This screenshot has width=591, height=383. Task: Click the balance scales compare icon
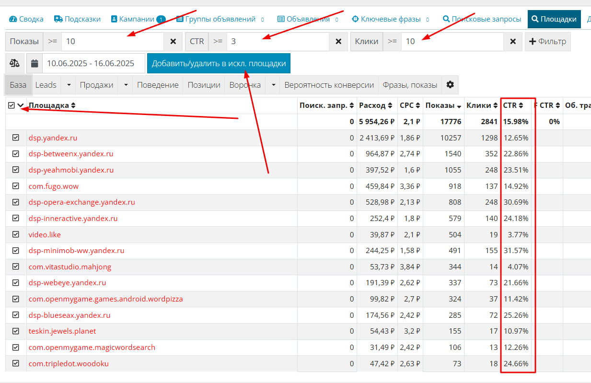pyautogui.click(x=15, y=63)
